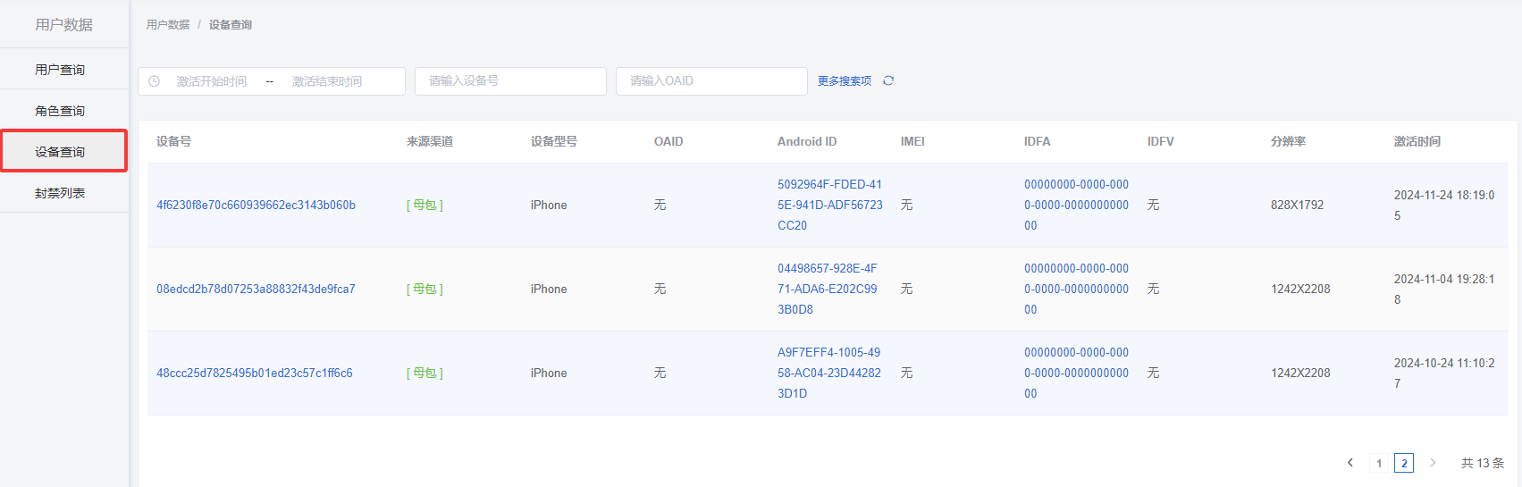1522x487 pixels.
Task: Click Android ID column header
Action: 807,141
